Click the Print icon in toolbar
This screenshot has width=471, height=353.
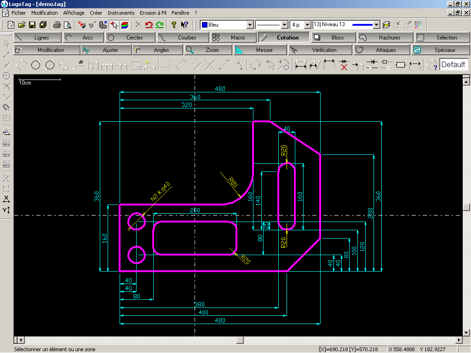[57, 25]
